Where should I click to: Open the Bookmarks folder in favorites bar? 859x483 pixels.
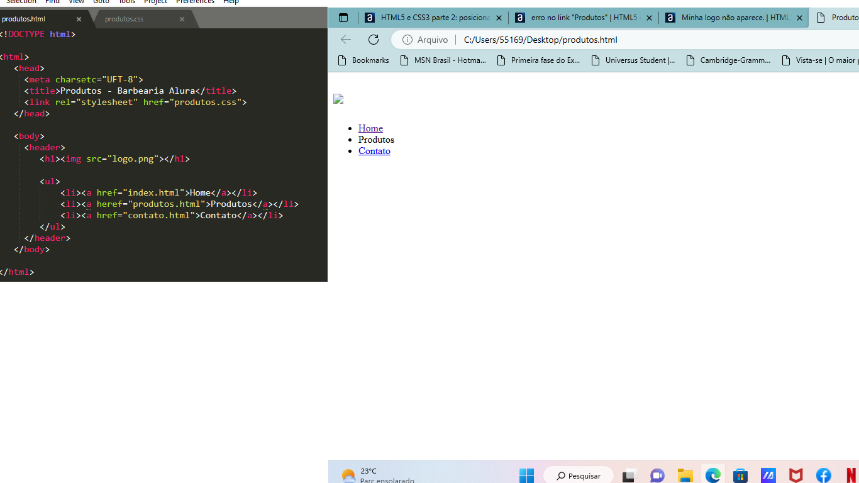363,60
